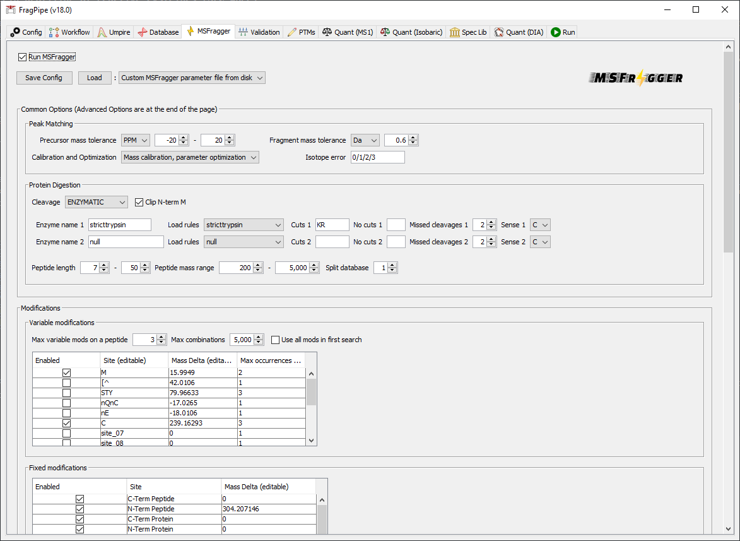Click the main page vertical scrollbar thumb

point(728,152)
